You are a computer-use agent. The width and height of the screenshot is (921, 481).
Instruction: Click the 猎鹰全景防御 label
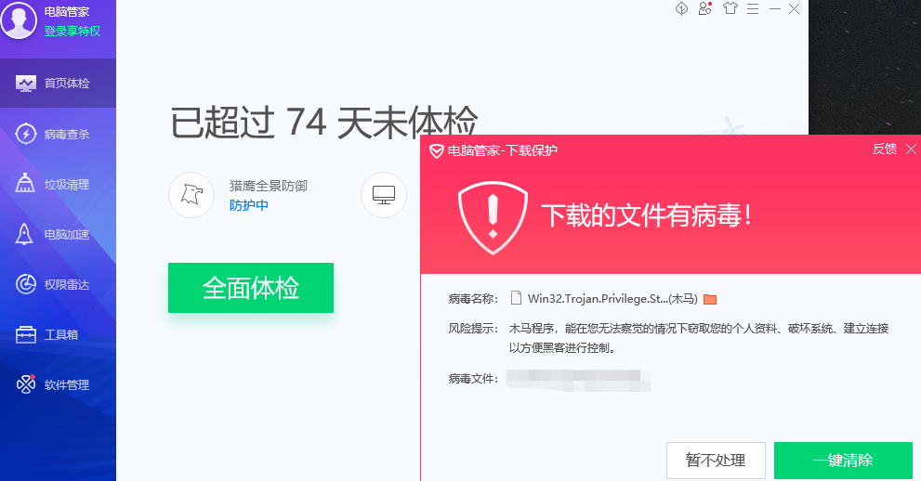(x=269, y=186)
